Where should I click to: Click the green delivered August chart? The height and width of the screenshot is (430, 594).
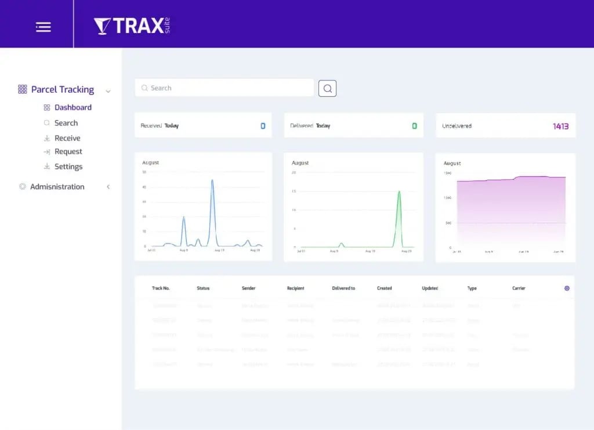[x=353, y=207]
